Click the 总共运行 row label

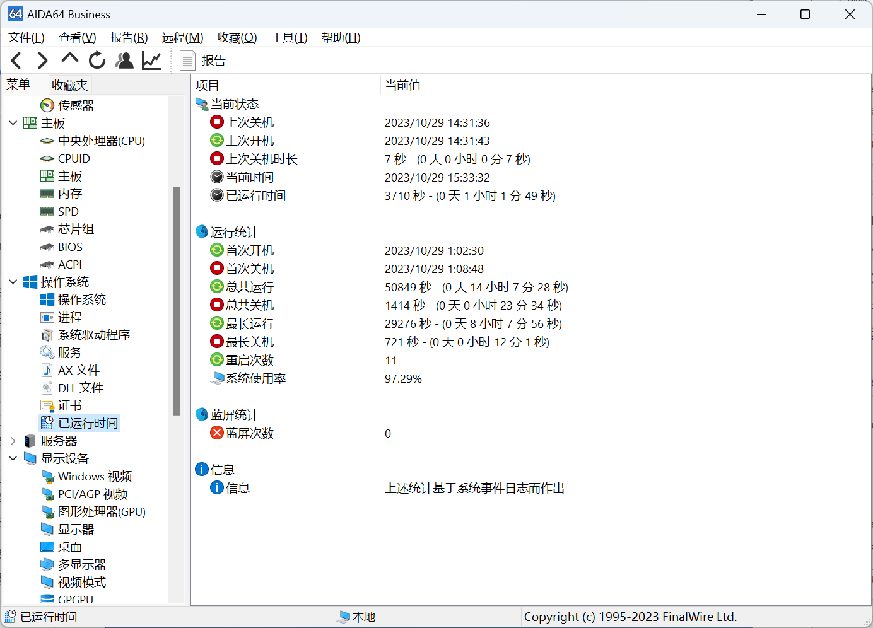(x=250, y=287)
